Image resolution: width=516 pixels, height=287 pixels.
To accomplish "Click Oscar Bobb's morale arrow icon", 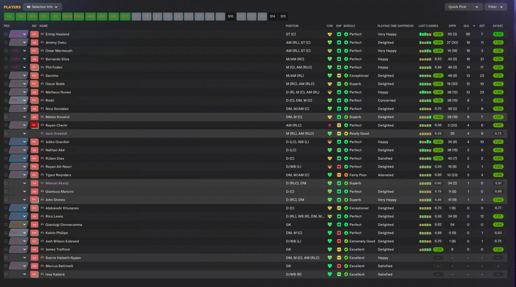I will tap(346, 84).
